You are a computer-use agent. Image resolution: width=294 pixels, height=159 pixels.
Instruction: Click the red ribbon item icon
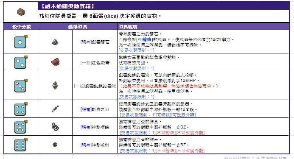(x=55, y=62)
